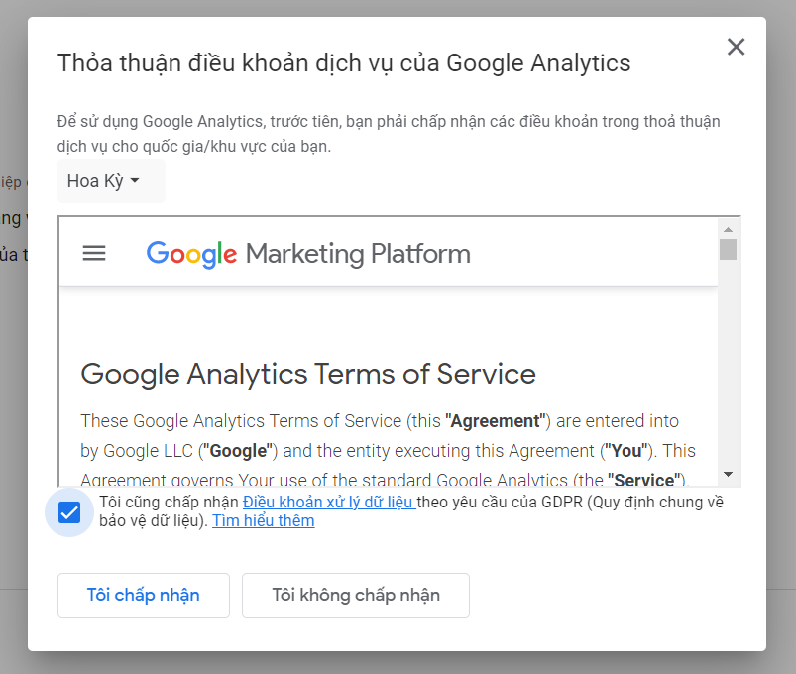Click the bold Agreement term in the paragraph
The image size is (796, 674).
point(495,421)
